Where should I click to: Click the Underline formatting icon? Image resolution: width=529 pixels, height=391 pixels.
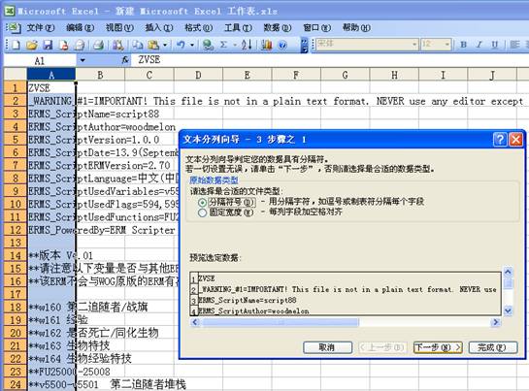click(494, 45)
